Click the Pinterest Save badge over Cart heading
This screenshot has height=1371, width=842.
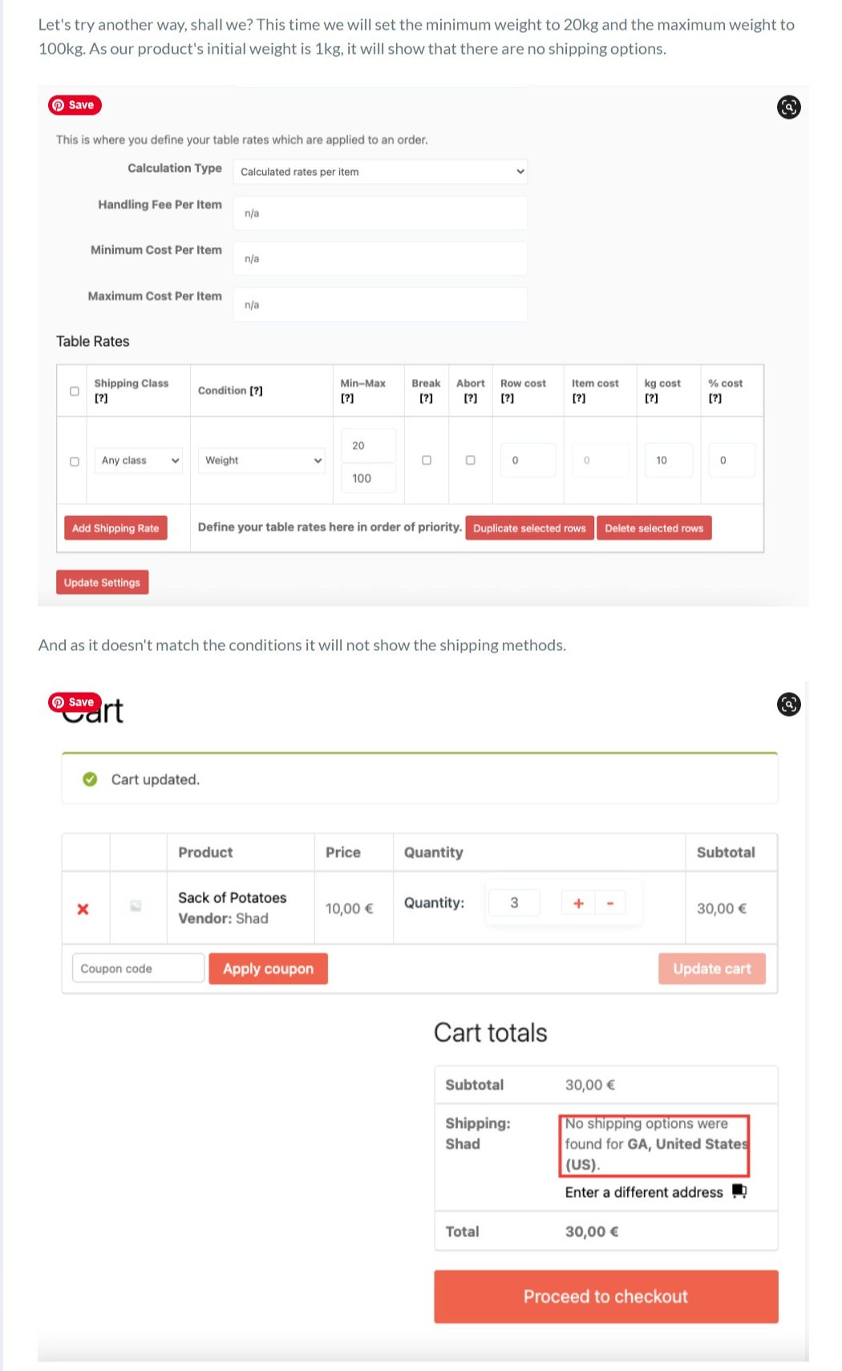click(75, 702)
